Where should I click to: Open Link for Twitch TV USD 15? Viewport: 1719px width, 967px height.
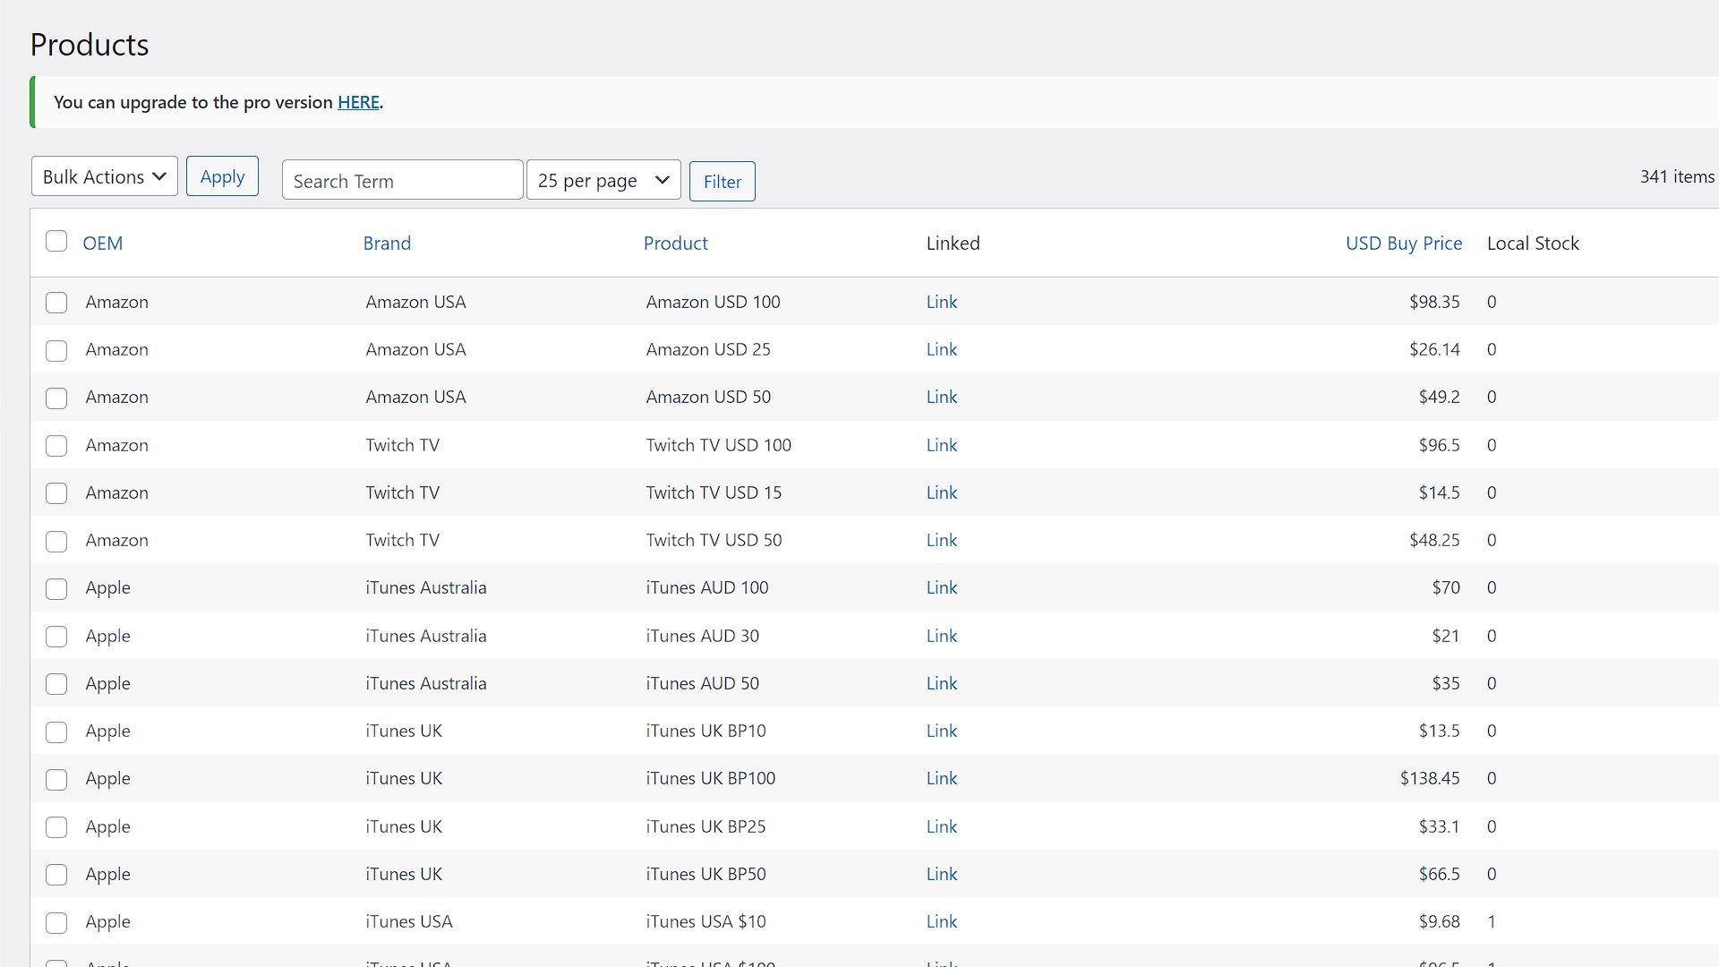[941, 492]
